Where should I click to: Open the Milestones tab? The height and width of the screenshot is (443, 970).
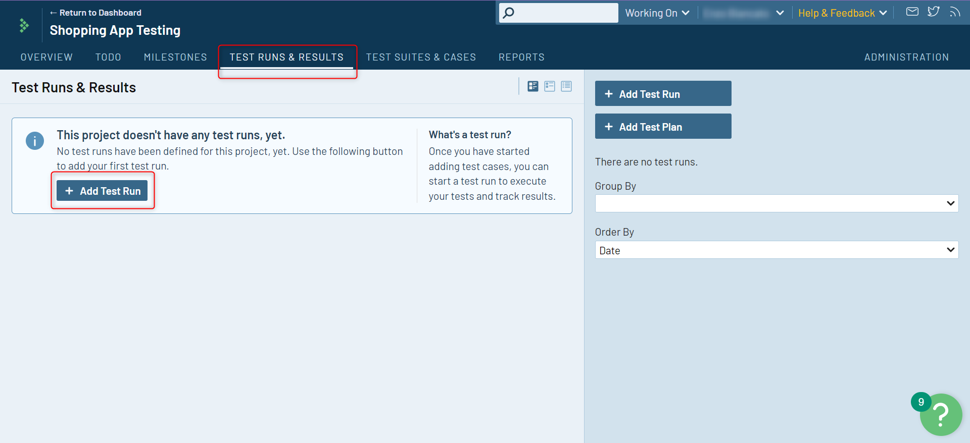point(175,57)
